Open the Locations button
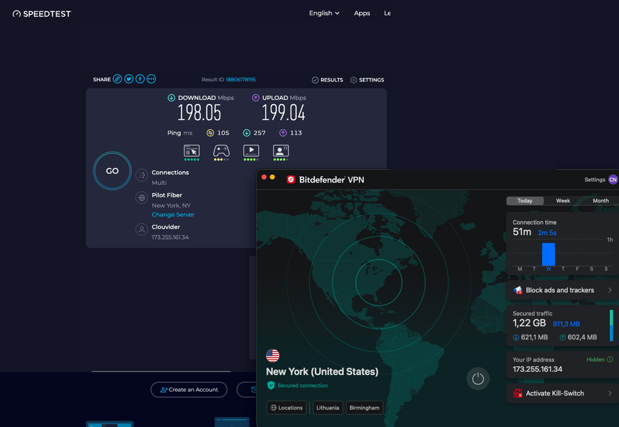Image resolution: width=619 pixels, height=427 pixels. [x=287, y=408]
